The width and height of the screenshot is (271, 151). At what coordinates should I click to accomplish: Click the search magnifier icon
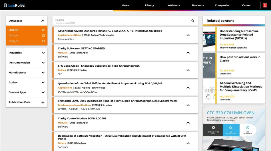point(193,21)
